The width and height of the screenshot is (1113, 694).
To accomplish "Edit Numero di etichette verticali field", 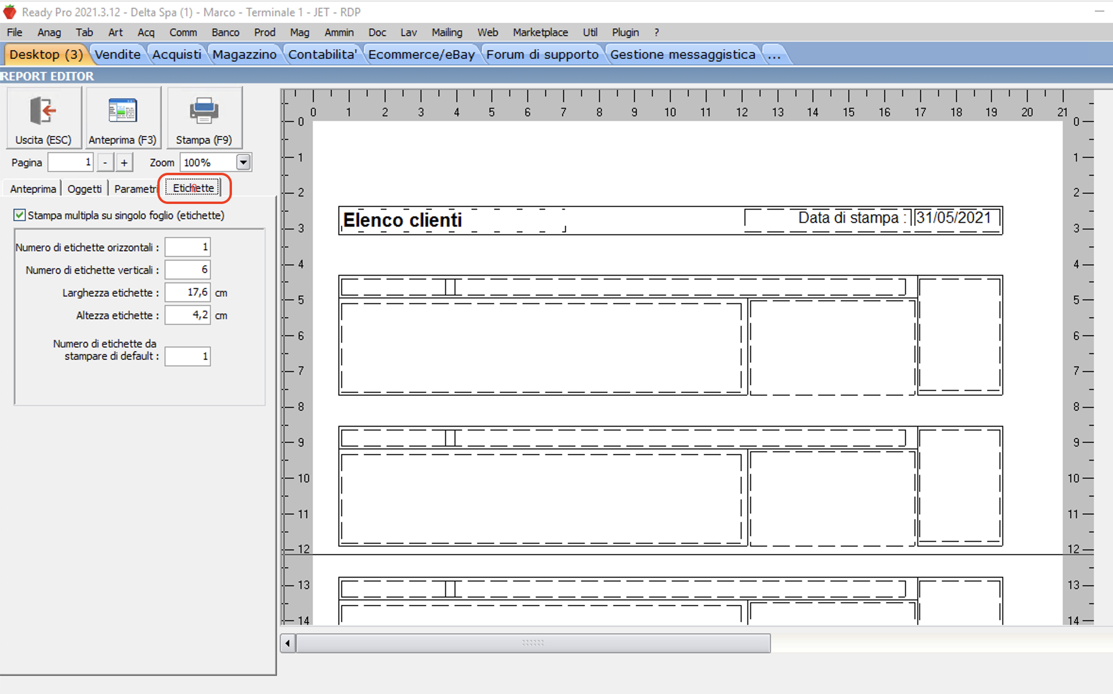I will point(188,270).
